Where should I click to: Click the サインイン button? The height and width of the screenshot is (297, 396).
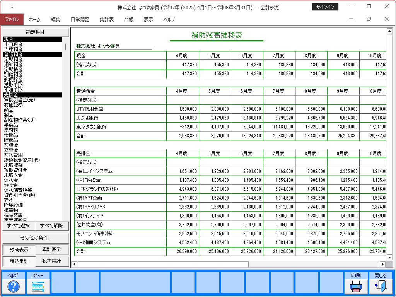point(325,7)
